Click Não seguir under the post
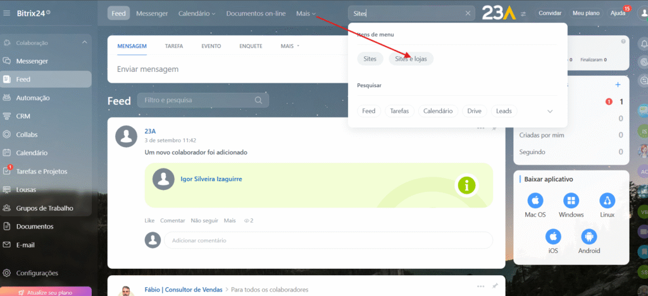 204,220
